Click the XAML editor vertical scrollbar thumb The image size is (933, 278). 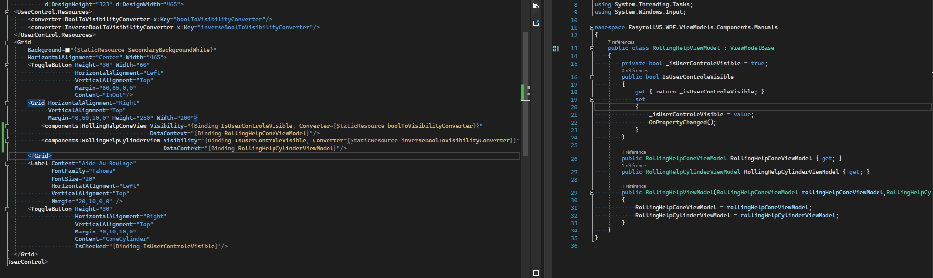[x=525, y=94]
